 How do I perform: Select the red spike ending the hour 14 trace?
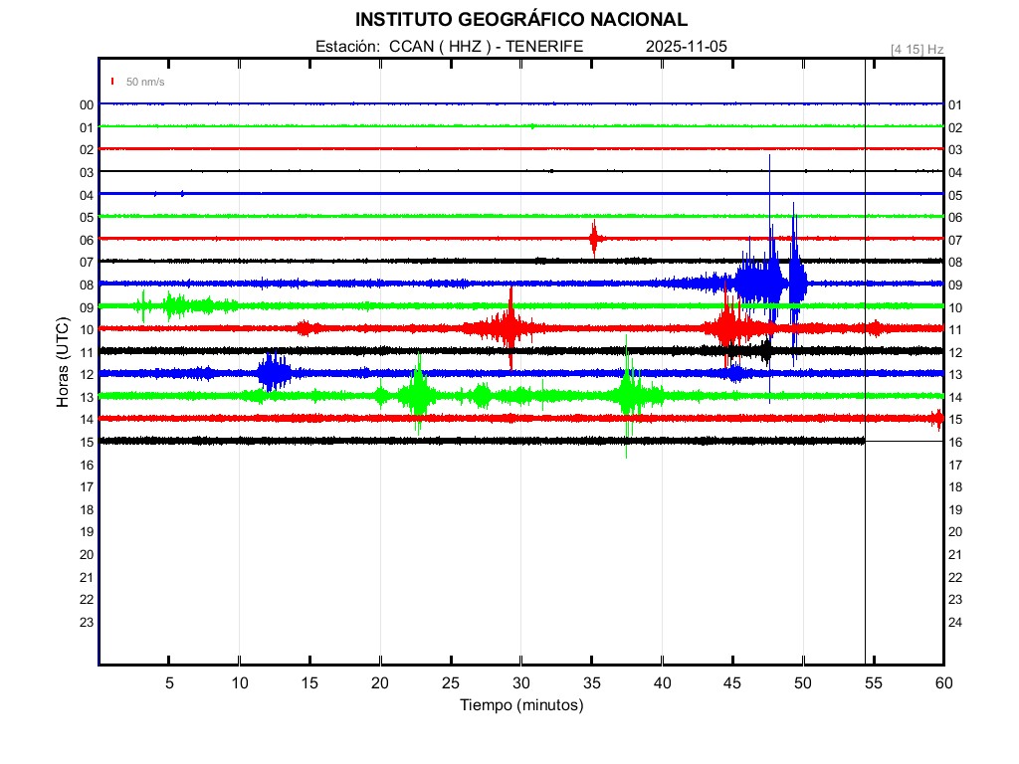pyautogui.click(x=936, y=418)
